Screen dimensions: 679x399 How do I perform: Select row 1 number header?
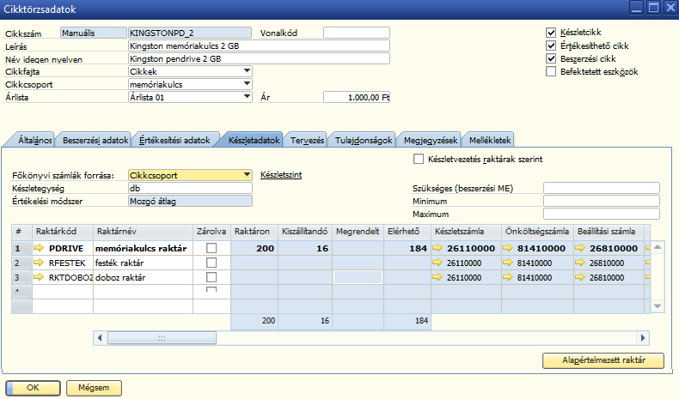21,248
